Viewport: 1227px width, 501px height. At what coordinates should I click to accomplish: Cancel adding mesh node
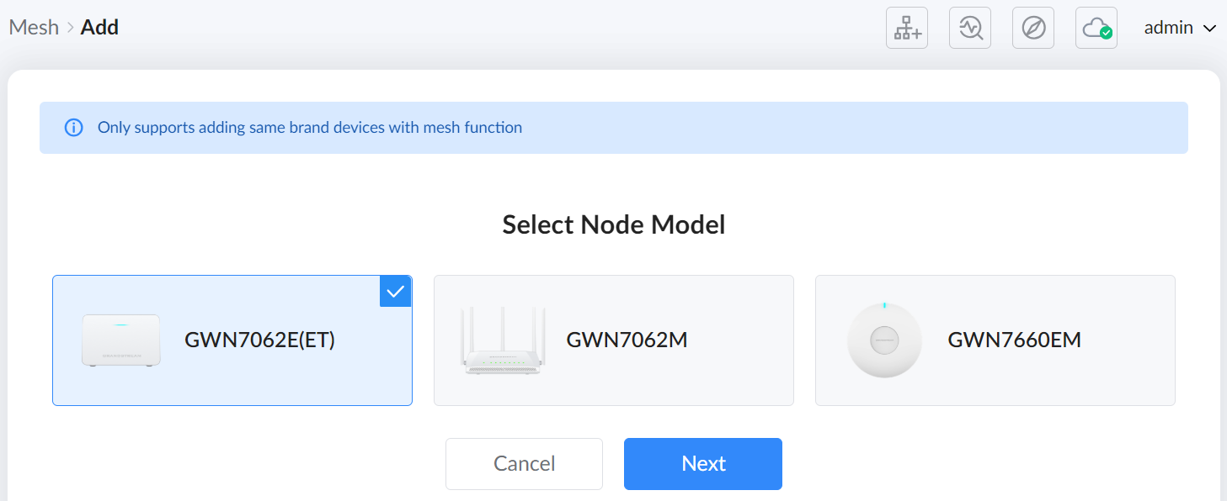pyautogui.click(x=524, y=464)
